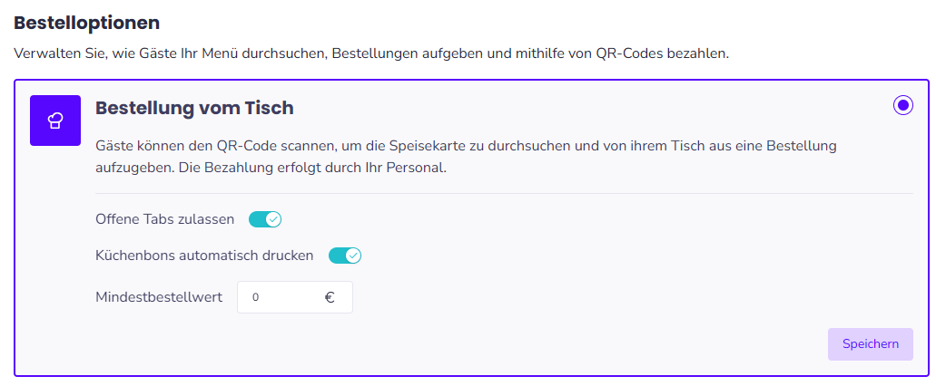Click the euro symbol in the amount field
936x386 pixels.
(x=330, y=297)
